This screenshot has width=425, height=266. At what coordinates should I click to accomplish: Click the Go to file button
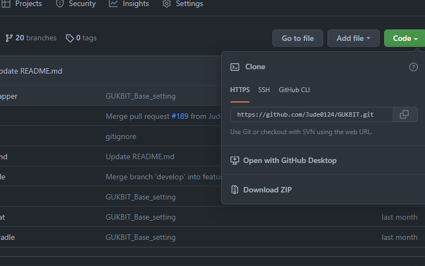click(x=297, y=38)
